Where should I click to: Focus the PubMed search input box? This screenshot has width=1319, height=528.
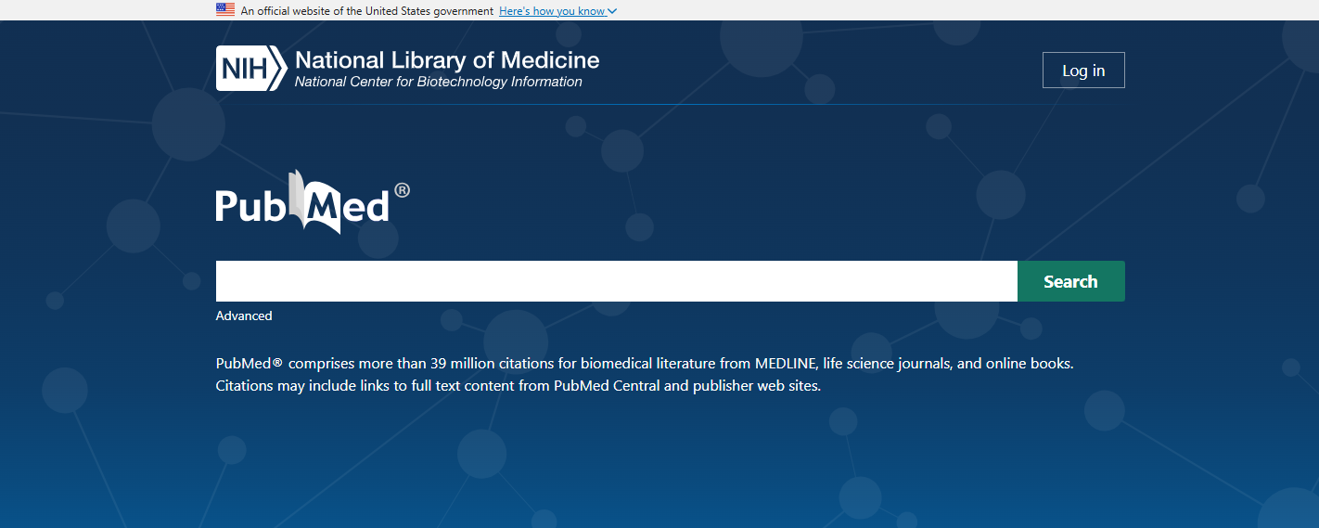[x=616, y=281]
